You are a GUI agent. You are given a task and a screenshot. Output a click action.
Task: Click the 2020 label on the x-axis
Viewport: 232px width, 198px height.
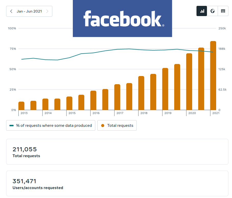coord(192,113)
